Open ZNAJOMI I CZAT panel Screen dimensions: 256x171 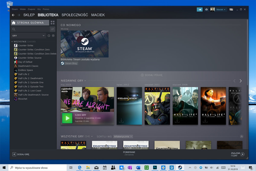click(x=236, y=154)
